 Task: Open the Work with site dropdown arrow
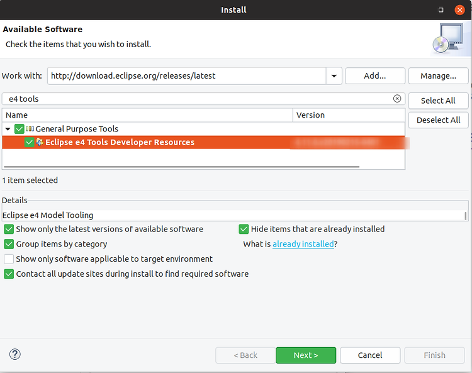(334, 76)
